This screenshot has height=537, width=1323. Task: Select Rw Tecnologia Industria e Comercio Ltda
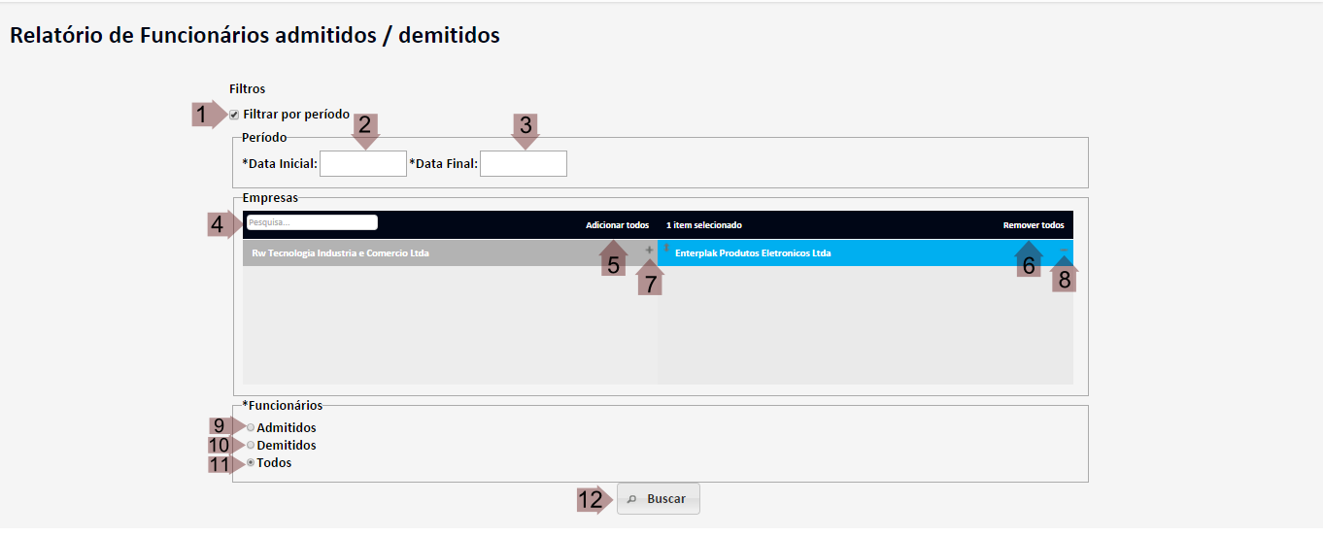pos(340,253)
